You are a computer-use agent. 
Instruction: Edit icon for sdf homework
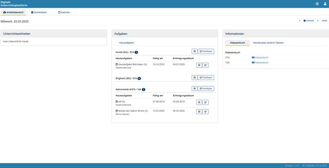tap(206, 102)
